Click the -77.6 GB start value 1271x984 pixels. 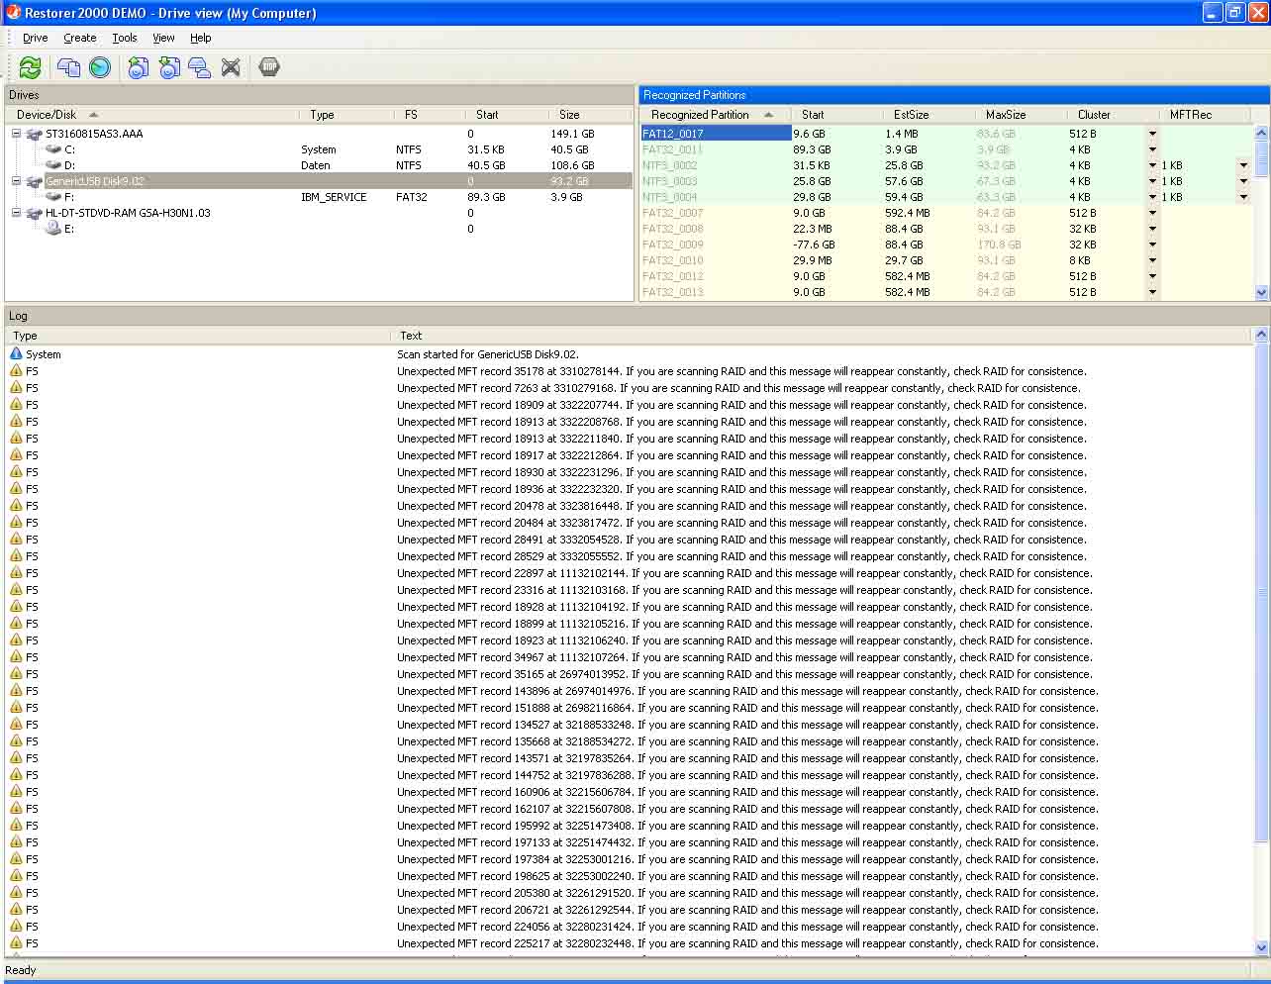coord(814,245)
